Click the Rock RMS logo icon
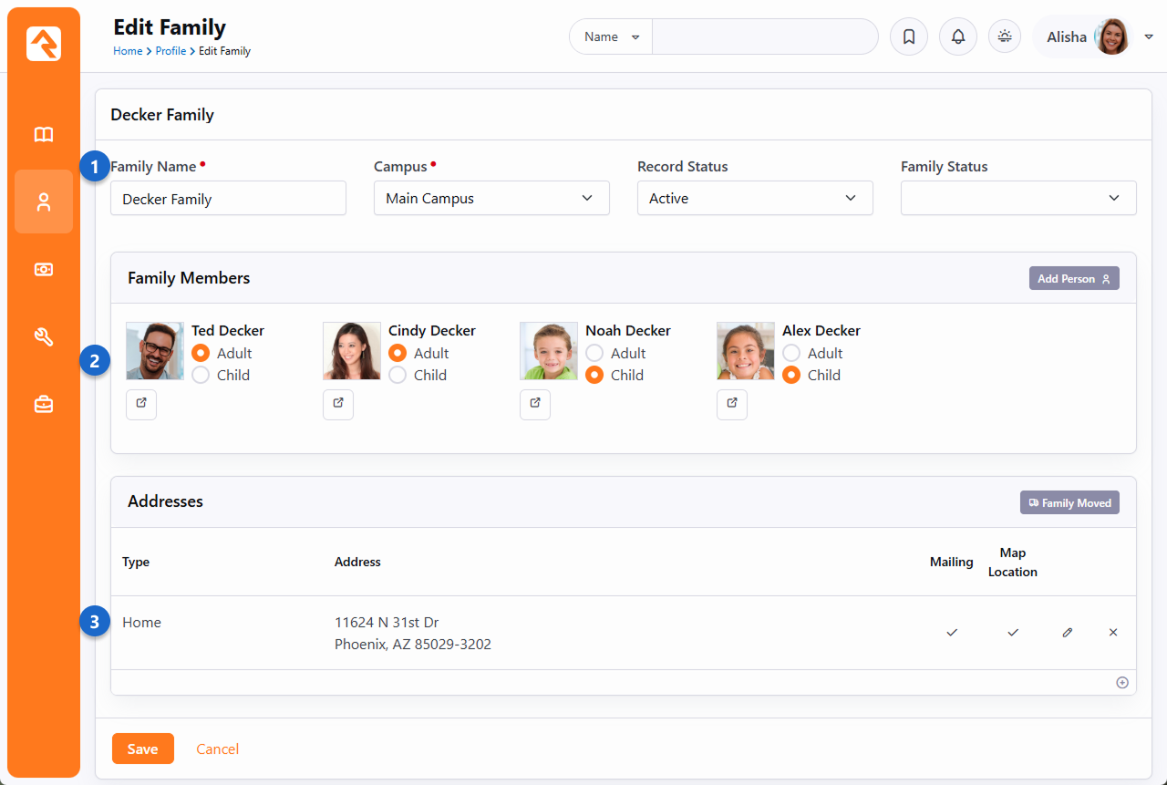 44,44
